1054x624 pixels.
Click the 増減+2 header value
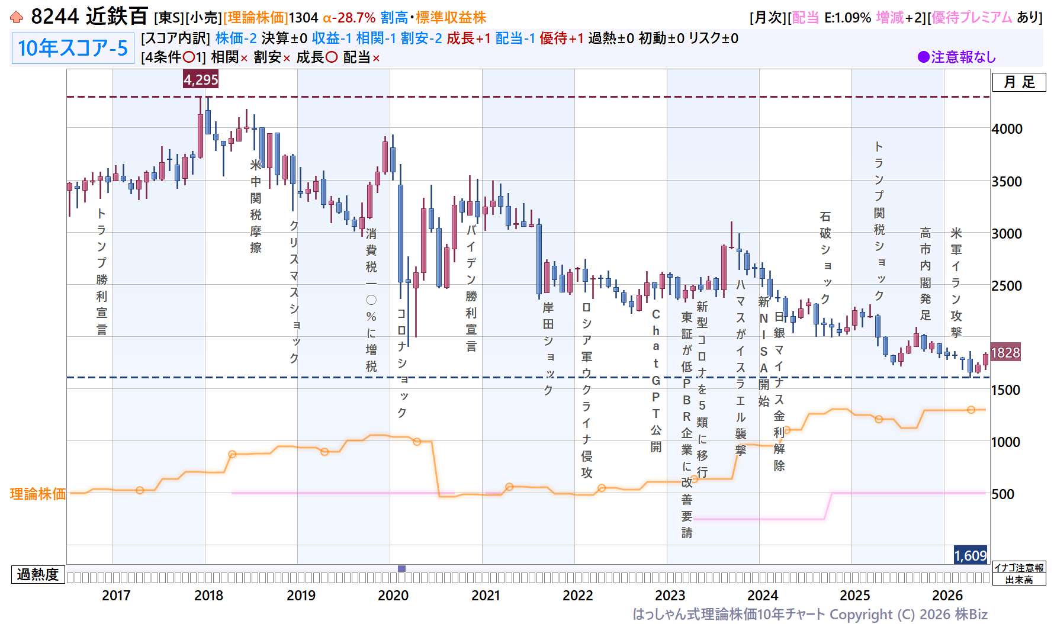click(900, 18)
